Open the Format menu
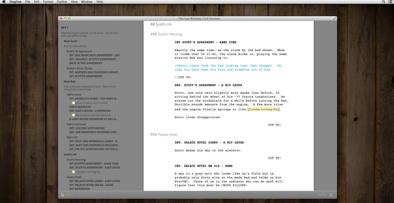 [x=48, y=1]
